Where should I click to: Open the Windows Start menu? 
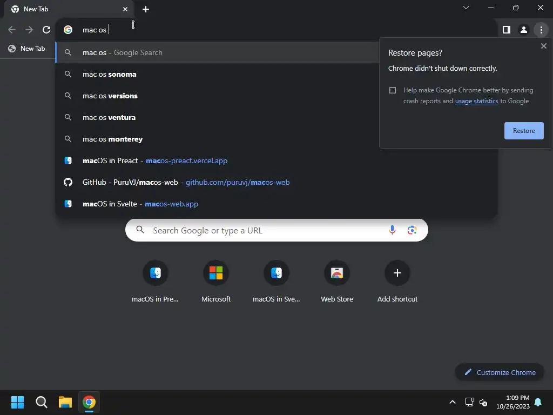point(17,402)
